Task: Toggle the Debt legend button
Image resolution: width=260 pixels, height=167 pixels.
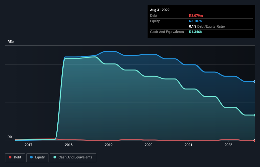Action: [15, 157]
